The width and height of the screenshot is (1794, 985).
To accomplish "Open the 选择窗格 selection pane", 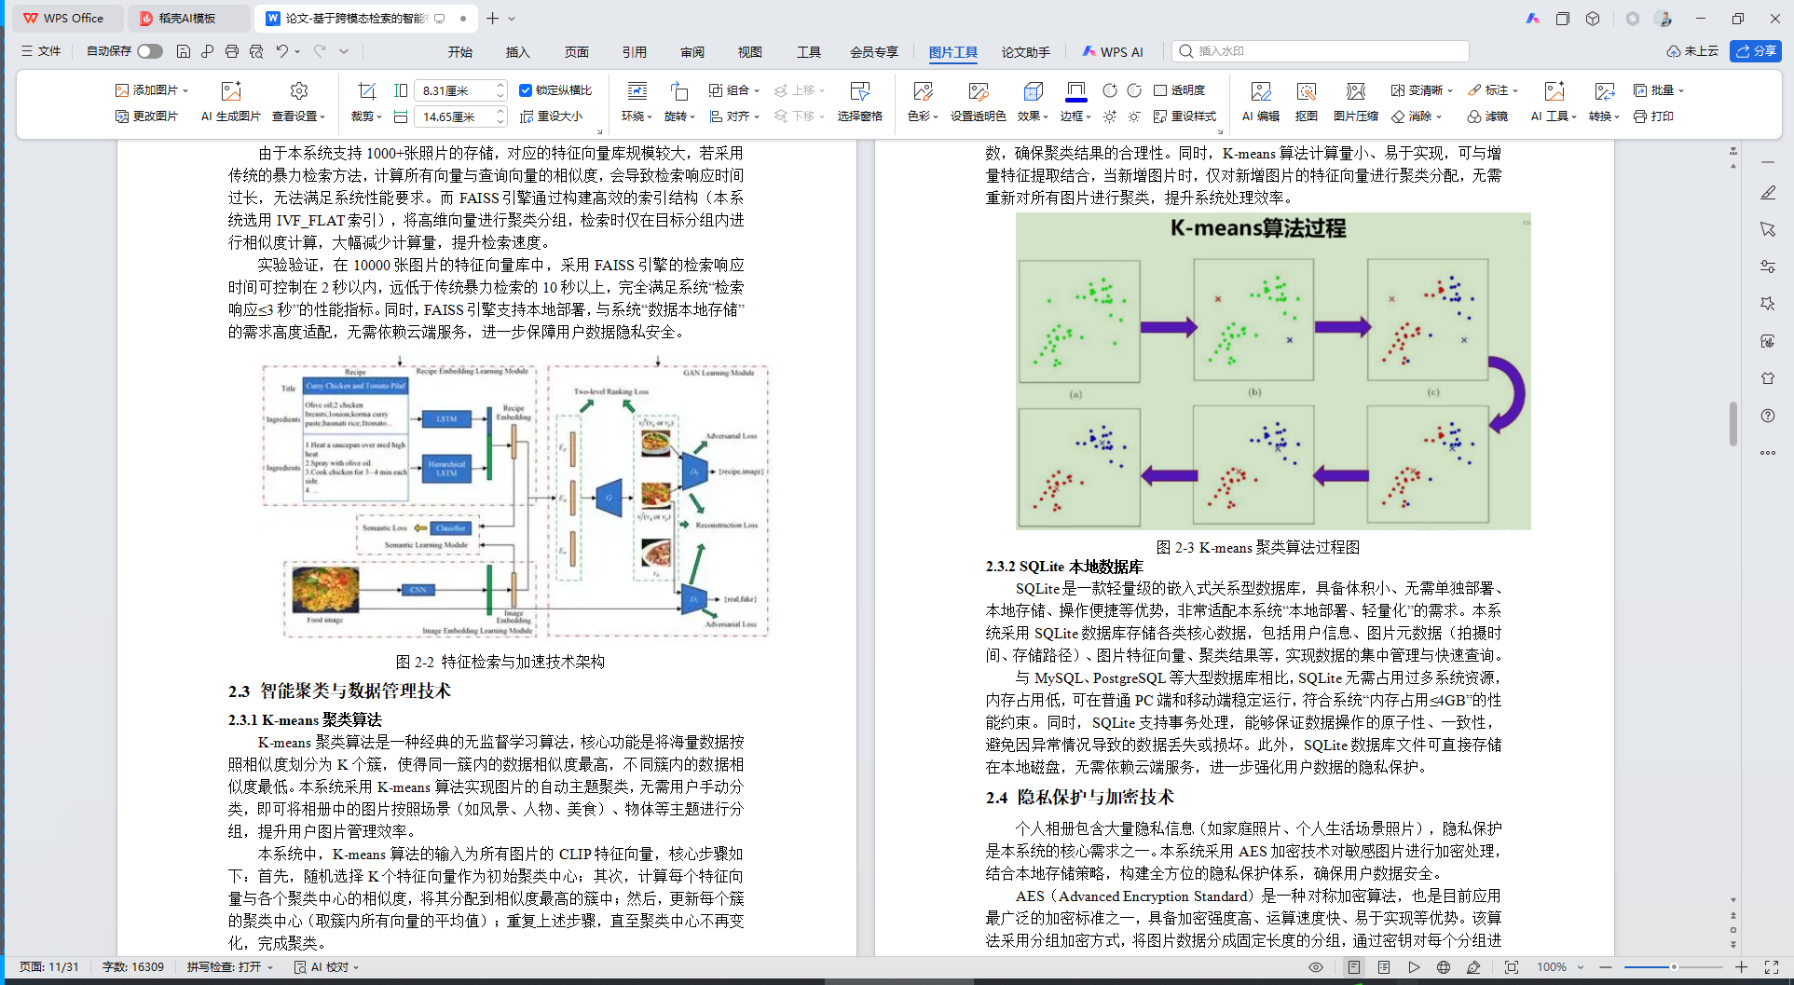I will (859, 102).
